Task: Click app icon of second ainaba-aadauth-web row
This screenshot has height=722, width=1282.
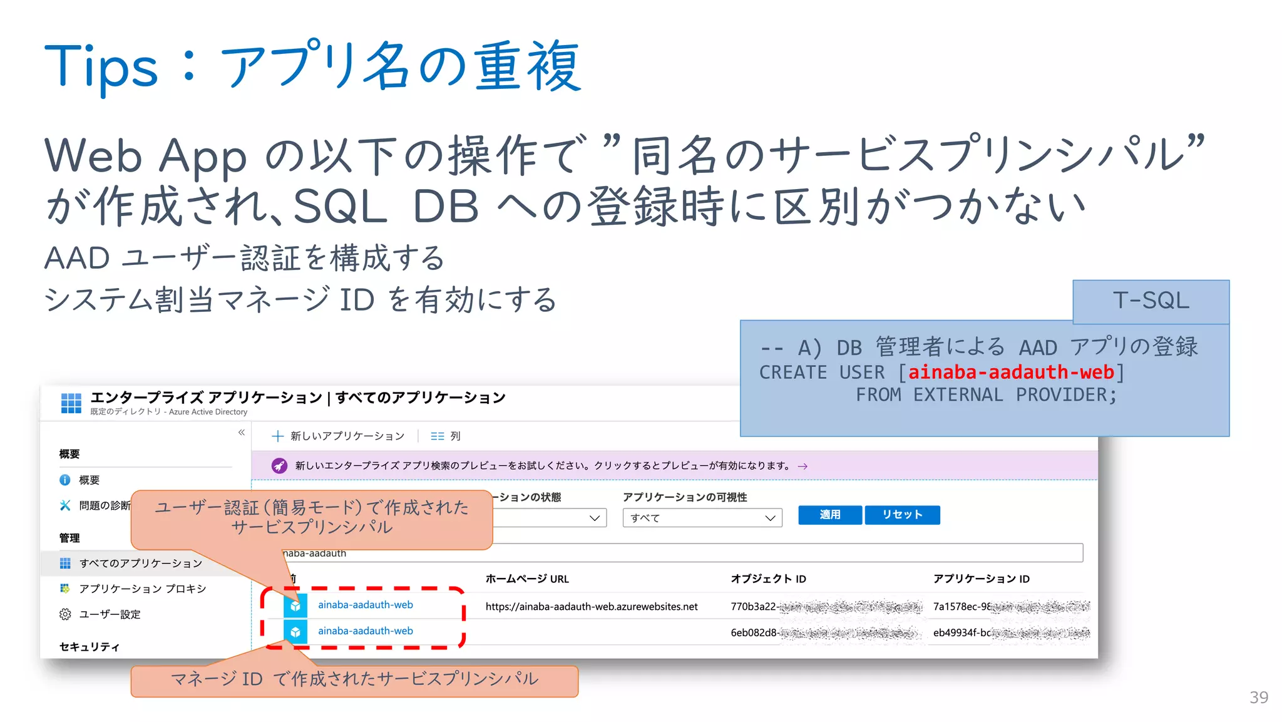Action: [x=295, y=632]
